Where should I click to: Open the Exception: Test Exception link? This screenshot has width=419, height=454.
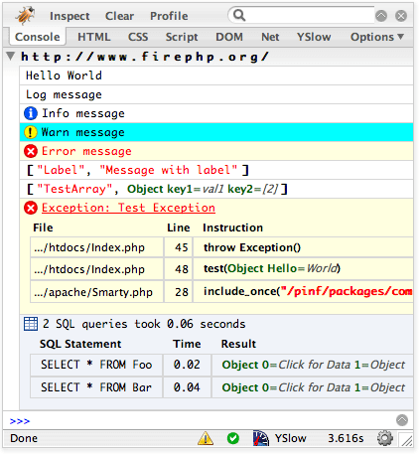pyautogui.click(x=128, y=208)
